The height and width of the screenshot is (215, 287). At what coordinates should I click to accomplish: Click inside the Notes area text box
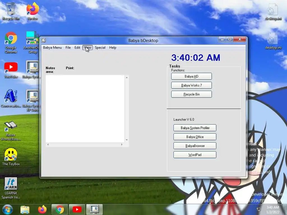tap(85, 109)
